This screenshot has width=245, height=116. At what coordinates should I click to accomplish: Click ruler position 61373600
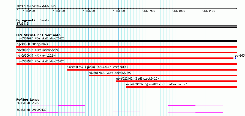point(58,11)
